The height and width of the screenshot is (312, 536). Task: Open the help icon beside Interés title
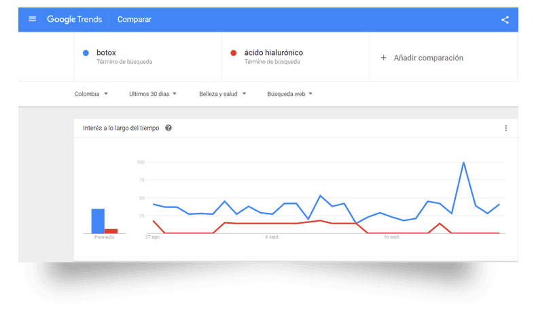(168, 128)
